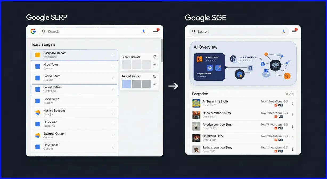Open the hamburger menu in the SGE window

[294, 32]
